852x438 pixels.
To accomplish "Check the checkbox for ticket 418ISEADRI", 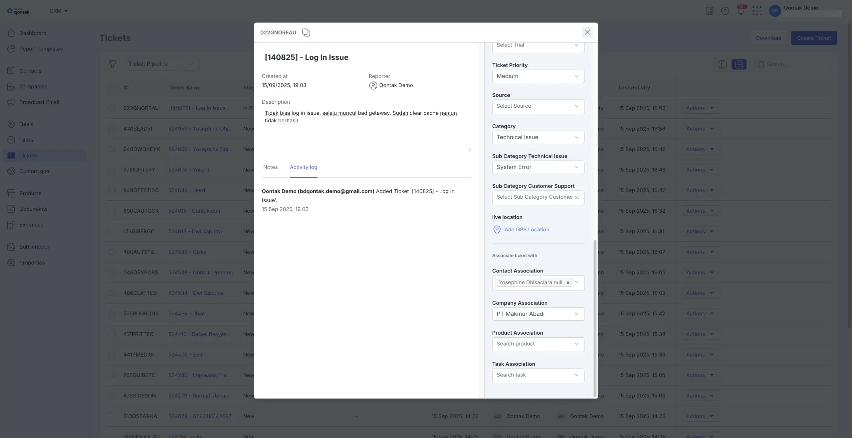I will pos(112,129).
